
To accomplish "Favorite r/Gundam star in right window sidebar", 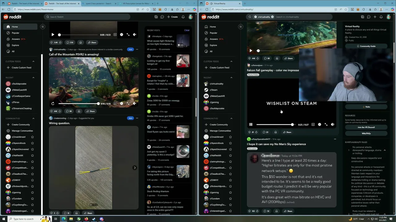I will [x=230, y=199].
